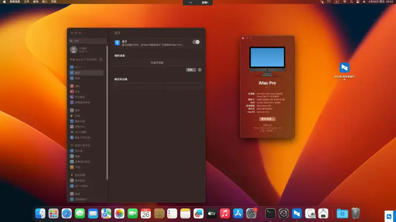Open 辅助功能 settings in the sidebar

(86, 121)
